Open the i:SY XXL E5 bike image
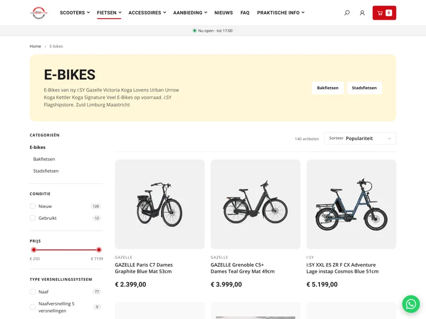 [x=351, y=204]
